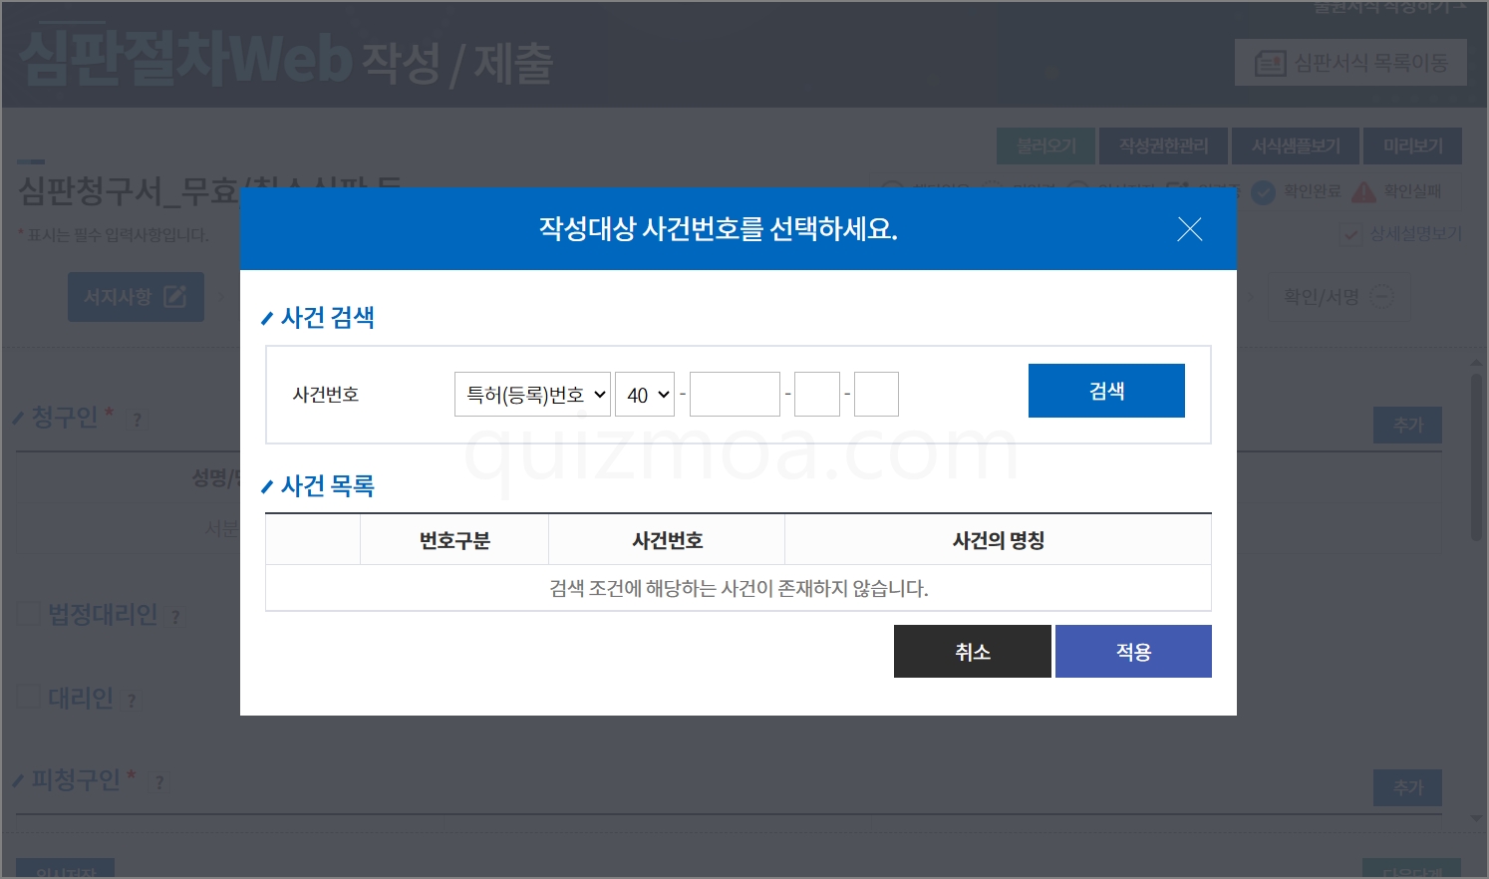Click the 심판서식 목록이동 list icon
The width and height of the screenshot is (1489, 879).
pyautogui.click(x=1269, y=63)
